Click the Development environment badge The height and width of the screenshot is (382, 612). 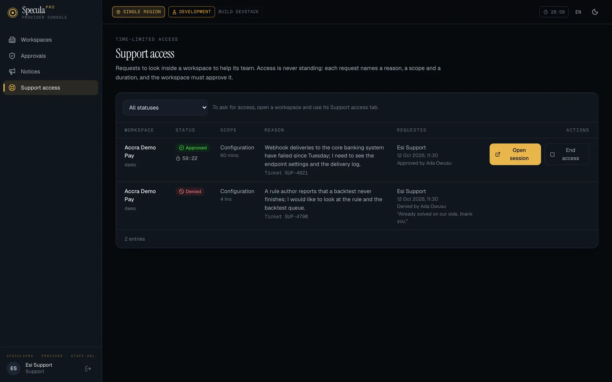click(191, 12)
